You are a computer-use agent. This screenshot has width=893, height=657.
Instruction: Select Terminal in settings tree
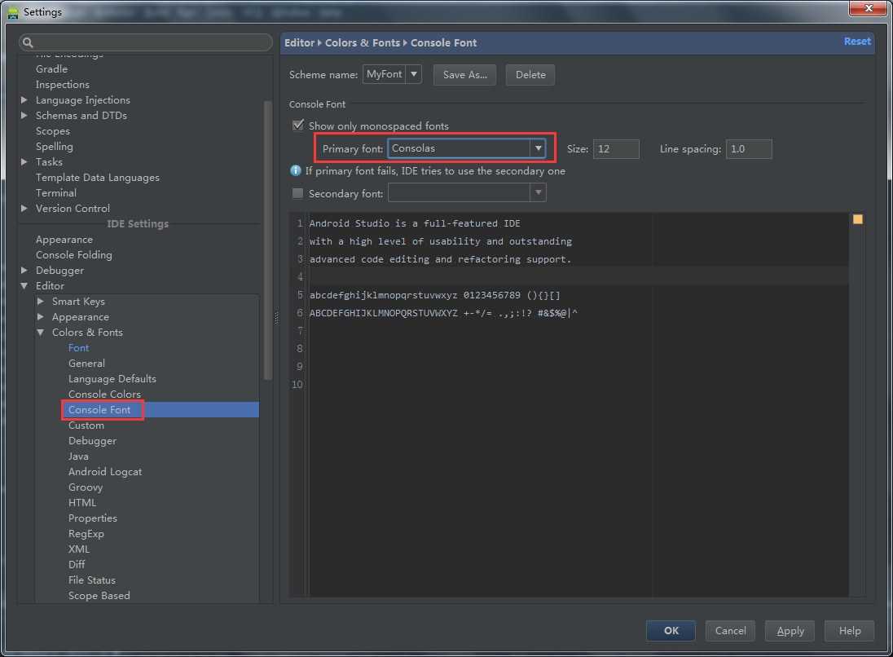55,192
